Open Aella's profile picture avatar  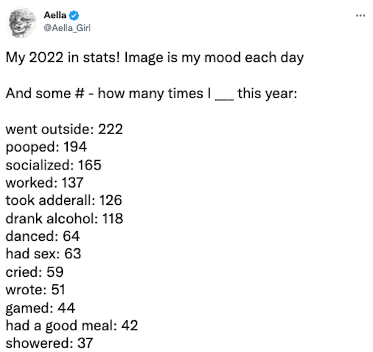22,23
